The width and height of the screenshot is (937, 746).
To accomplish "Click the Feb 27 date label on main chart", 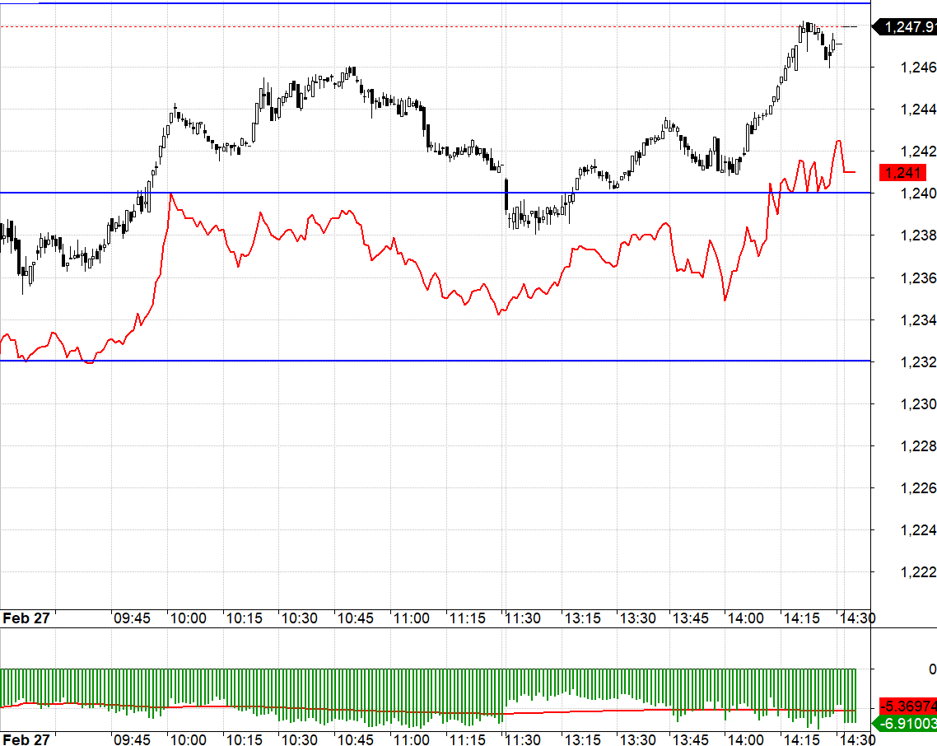I will pos(26,618).
